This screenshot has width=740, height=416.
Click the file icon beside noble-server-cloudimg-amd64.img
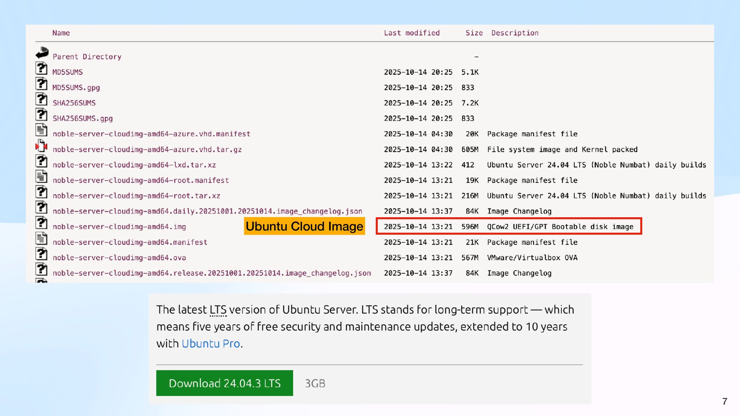click(42, 223)
